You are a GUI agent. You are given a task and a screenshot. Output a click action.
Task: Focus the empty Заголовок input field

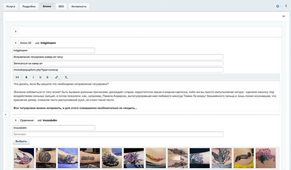click(x=118, y=134)
